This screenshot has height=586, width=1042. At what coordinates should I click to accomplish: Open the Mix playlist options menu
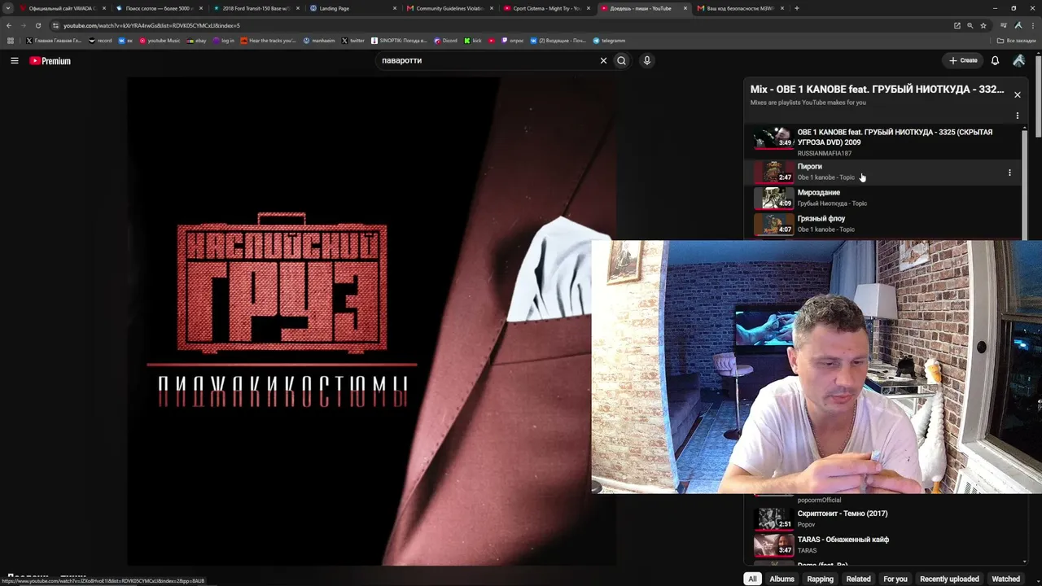tap(1017, 116)
